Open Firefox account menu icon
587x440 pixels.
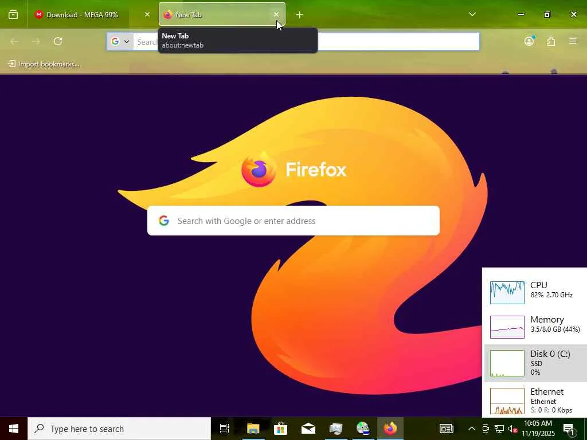[529, 41]
